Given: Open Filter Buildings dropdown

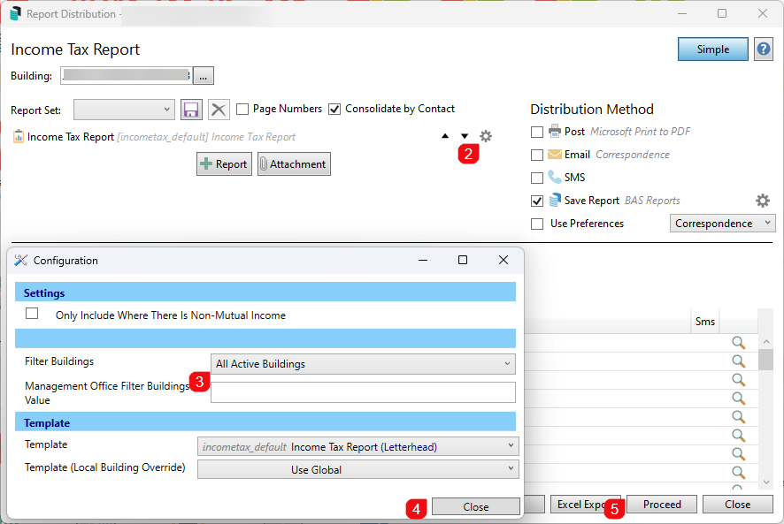Looking at the screenshot, I should (363, 364).
